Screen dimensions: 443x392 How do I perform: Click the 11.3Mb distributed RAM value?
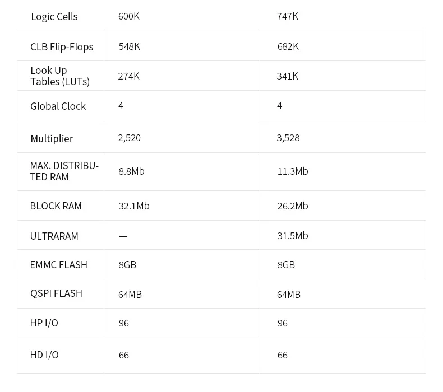point(293,171)
